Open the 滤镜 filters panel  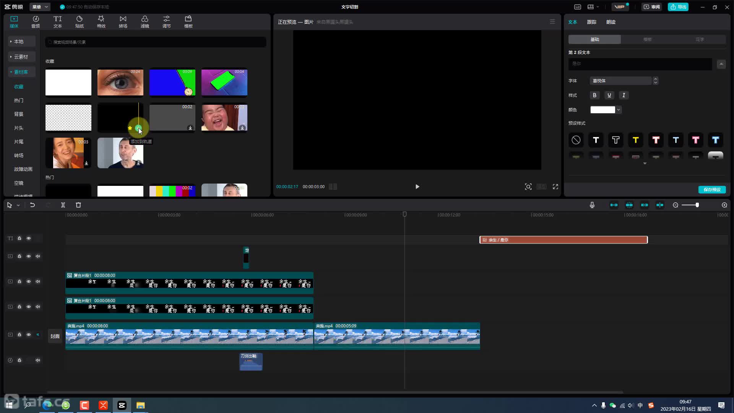point(145,22)
